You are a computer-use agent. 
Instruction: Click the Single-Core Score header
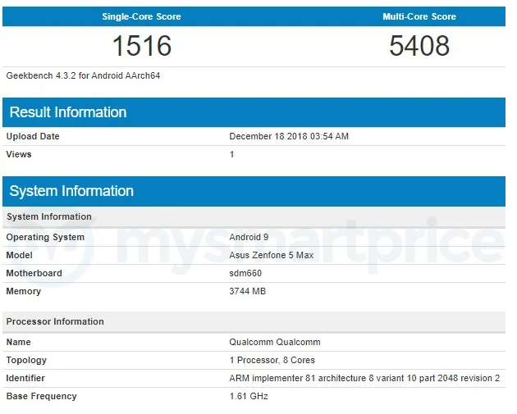pos(141,16)
